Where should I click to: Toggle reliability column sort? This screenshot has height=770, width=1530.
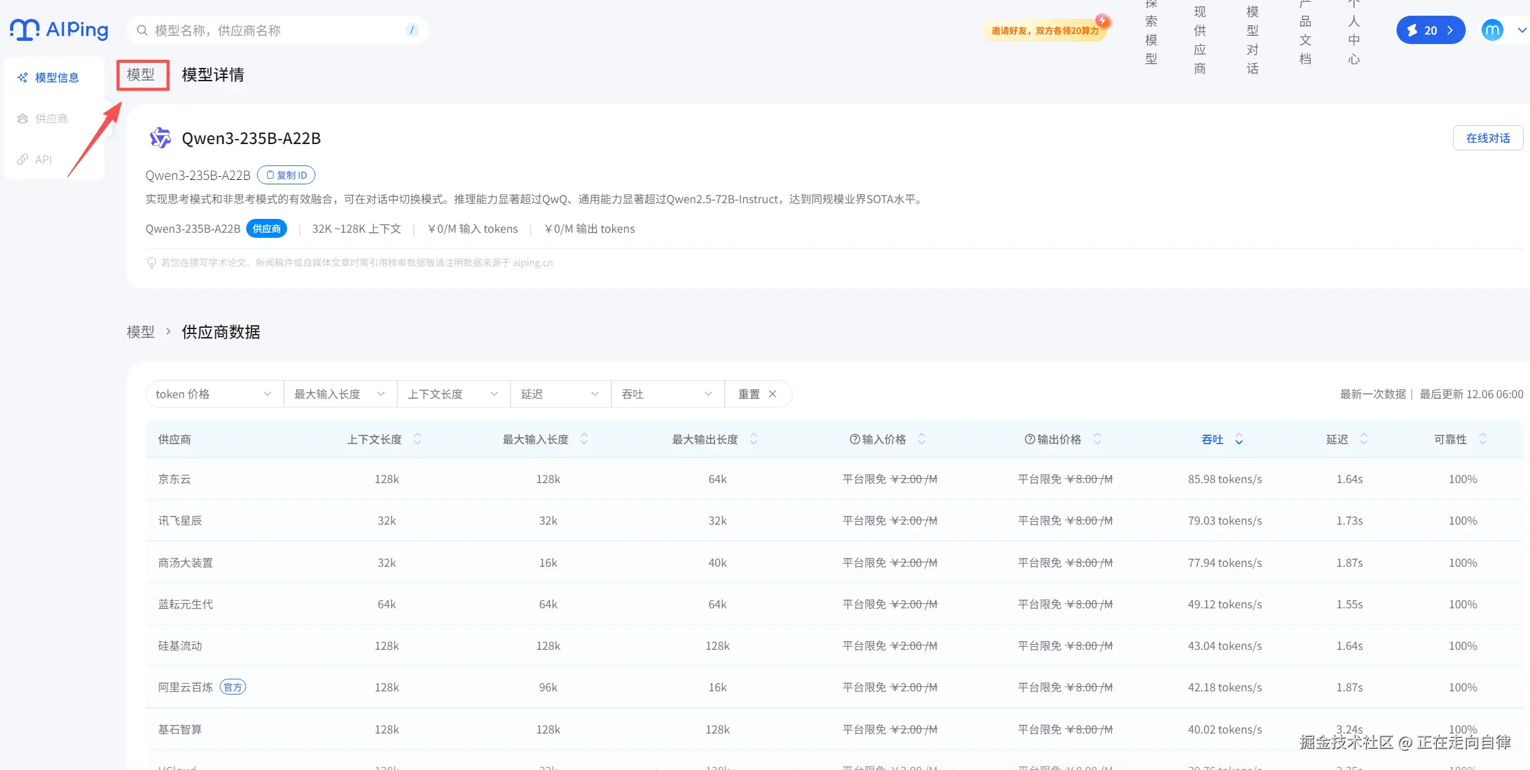tap(1483, 439)
